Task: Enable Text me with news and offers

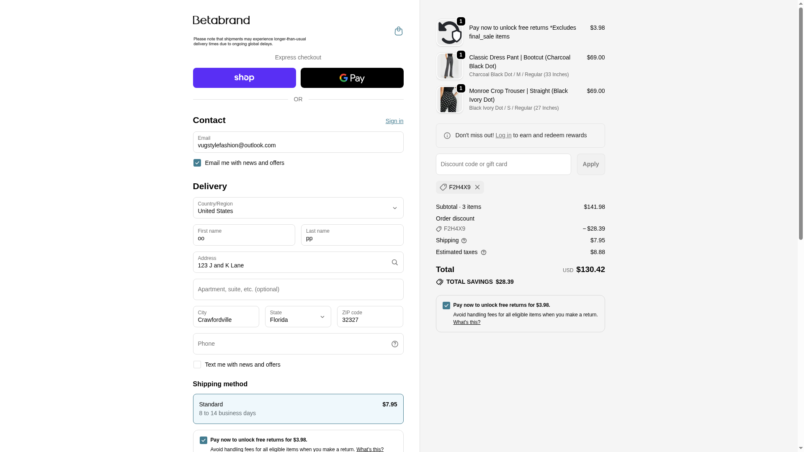Action: 197,365
